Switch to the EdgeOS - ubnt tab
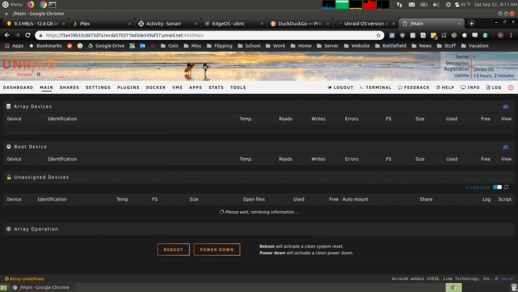The height and width of the screenshot is (292, 518). [233, 23]
